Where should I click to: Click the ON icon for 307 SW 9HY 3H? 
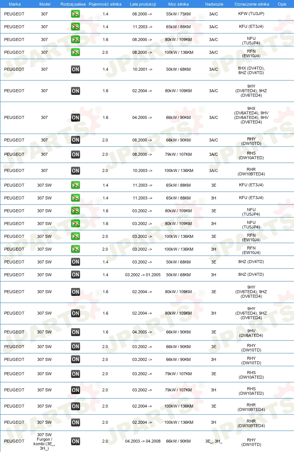(x=76, y=313)
